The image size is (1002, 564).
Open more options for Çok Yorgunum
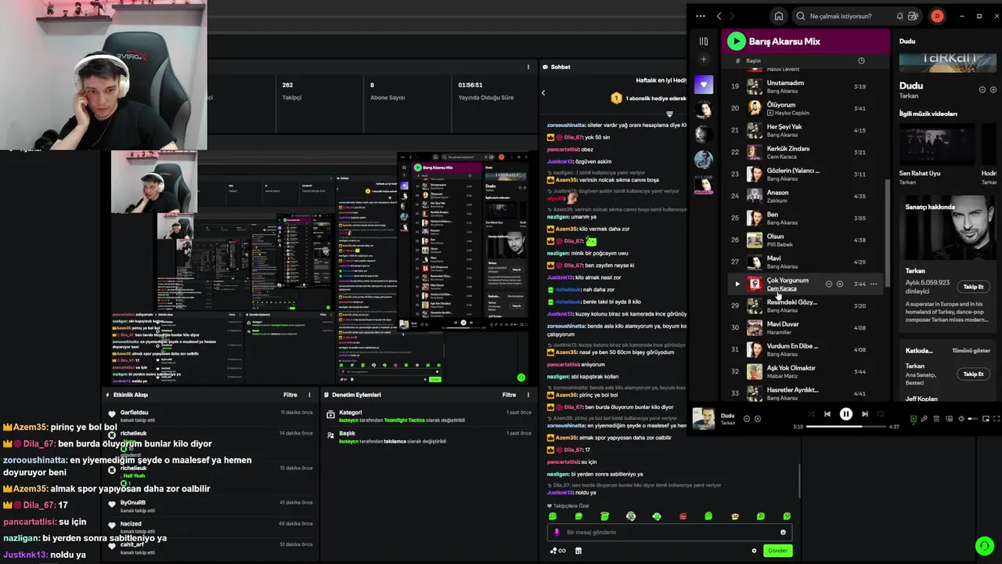tap(874, 284)
